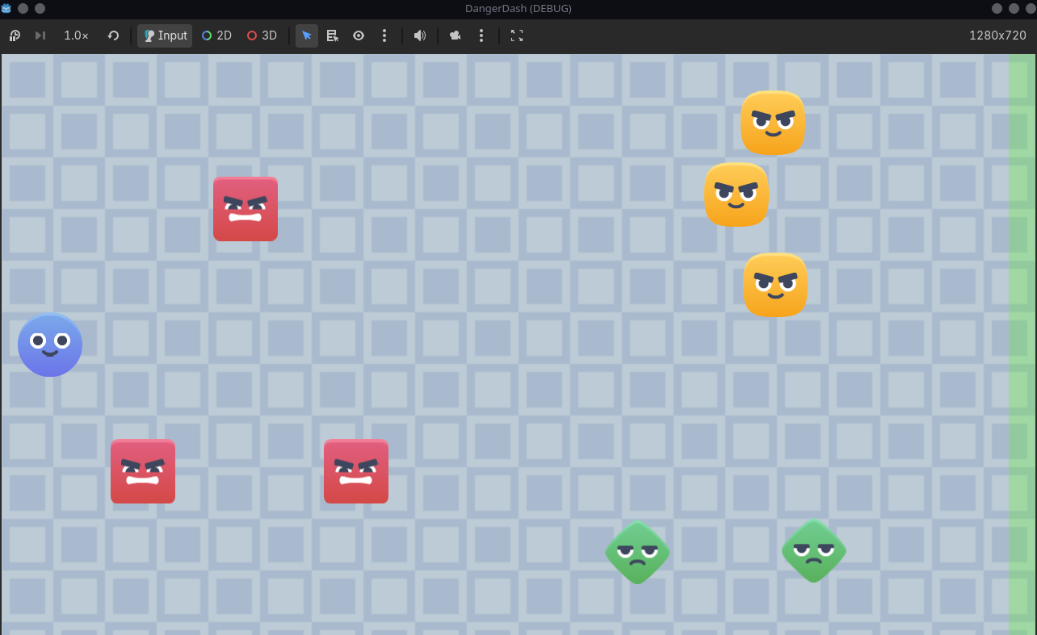Click the middle orange smirking enemy
The height and width of the screenshot is (635, 1037).
tap(736, 194)
